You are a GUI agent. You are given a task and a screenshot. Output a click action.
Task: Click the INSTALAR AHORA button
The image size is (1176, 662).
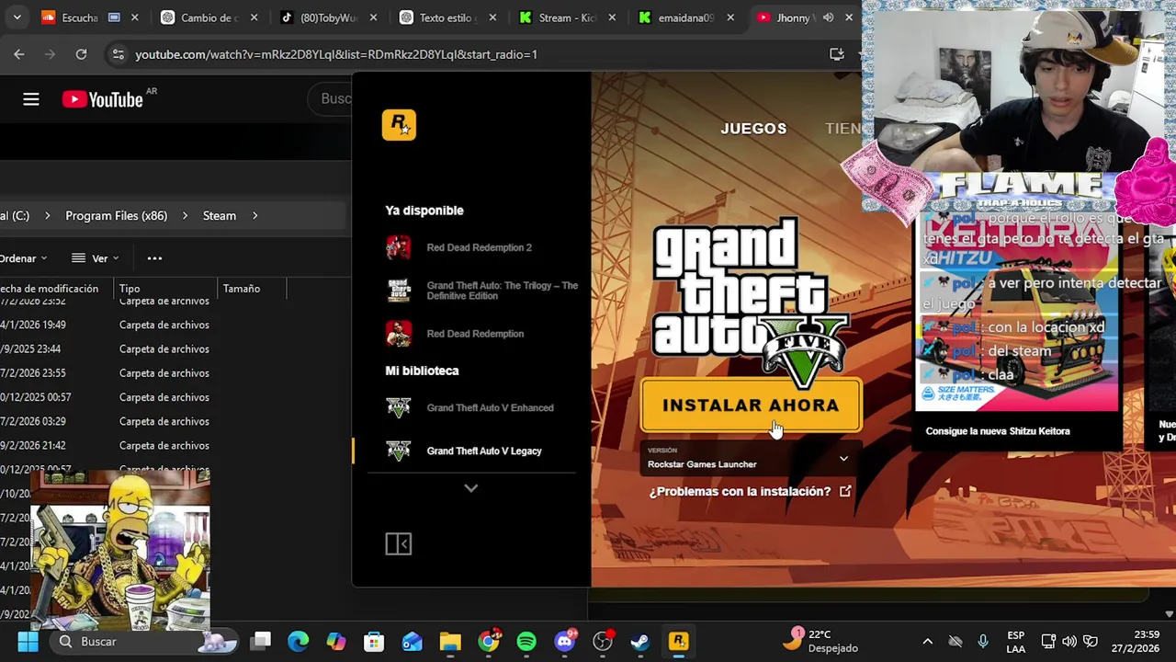tap(751, 405)
